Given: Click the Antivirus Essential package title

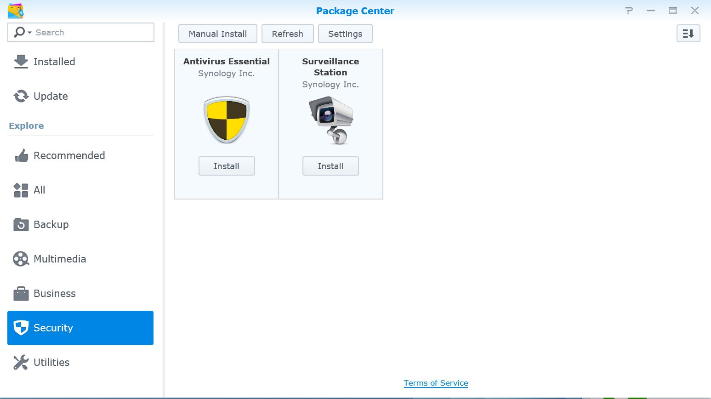Looking at the screenshot, I should (x=227, y=61).
